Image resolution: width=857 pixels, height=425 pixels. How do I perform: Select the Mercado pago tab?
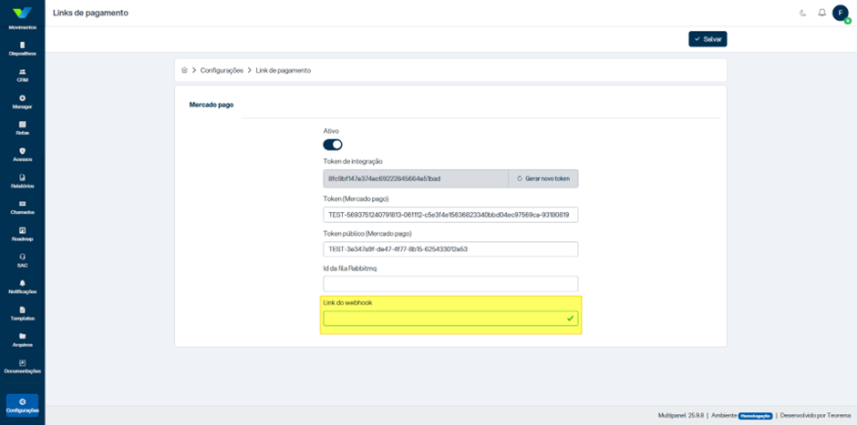tap(212, 105)
